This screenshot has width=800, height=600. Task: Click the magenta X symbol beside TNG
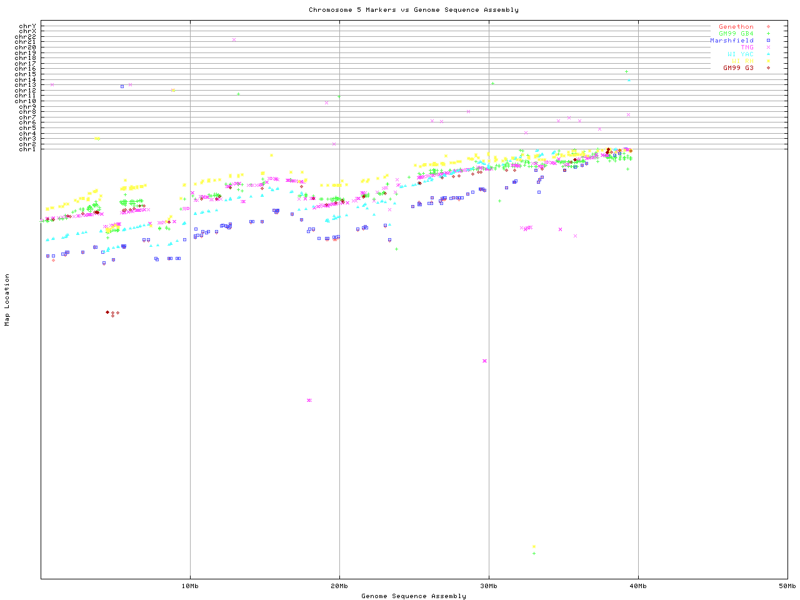768,47
